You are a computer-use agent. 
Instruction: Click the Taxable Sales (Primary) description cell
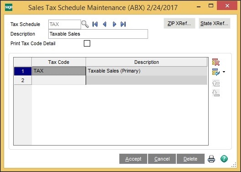[147, 71]
